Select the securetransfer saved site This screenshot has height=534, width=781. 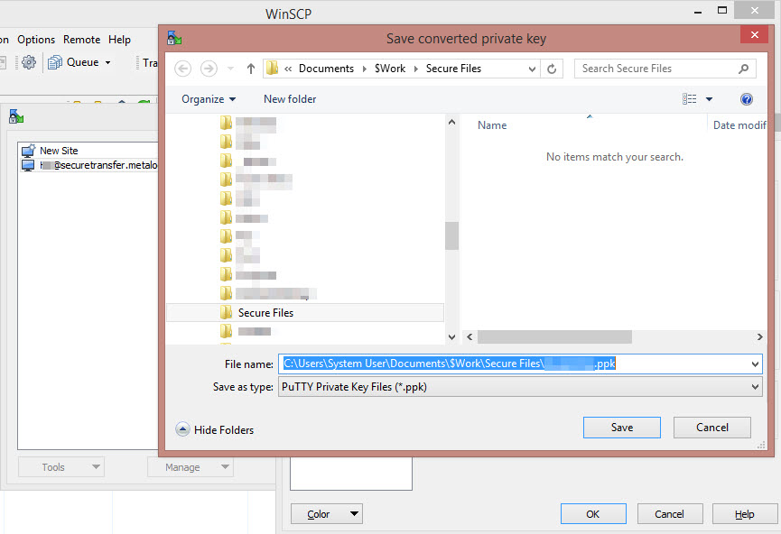[x=89, y=165]
